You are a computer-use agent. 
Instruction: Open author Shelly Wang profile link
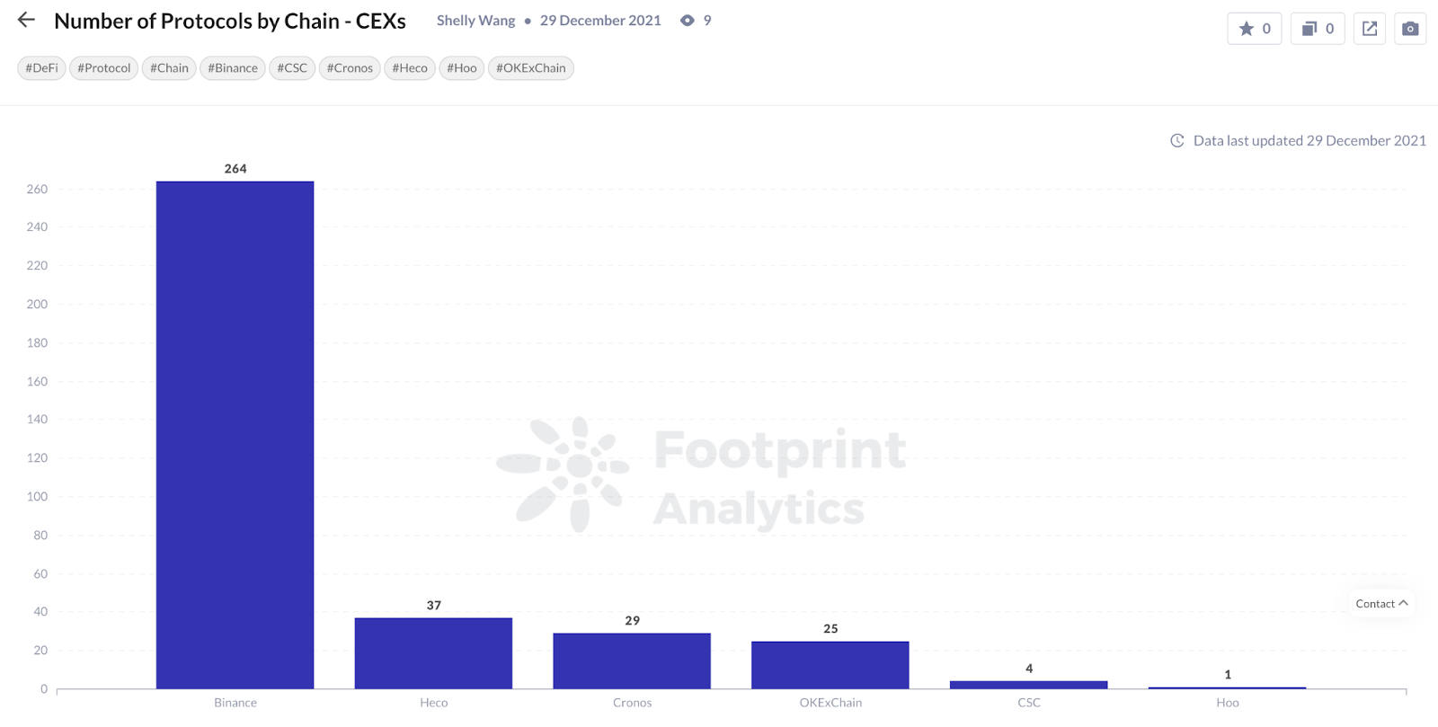(476, 21)
